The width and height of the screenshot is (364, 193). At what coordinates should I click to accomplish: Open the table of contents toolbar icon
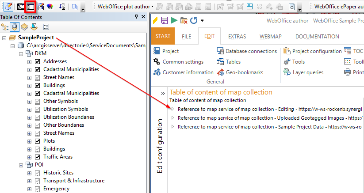(x=31, y=7)
